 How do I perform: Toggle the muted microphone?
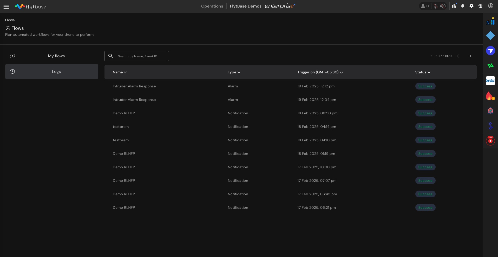click(x=436, y=6)
